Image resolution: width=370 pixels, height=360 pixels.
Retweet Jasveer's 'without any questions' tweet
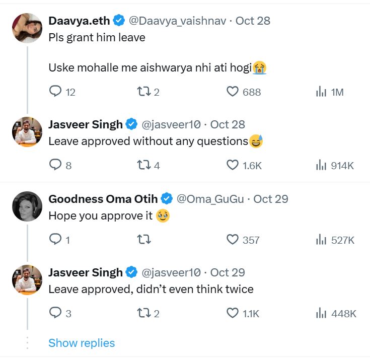tap(143, 165)
